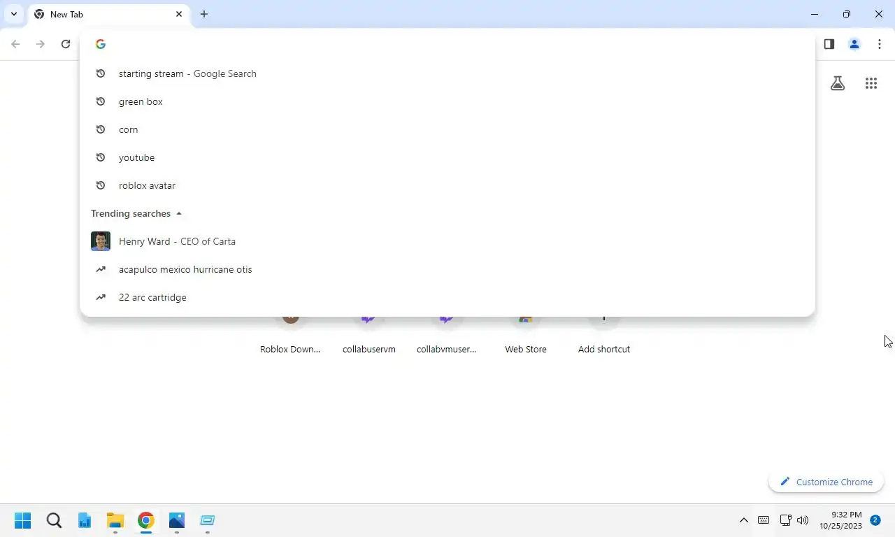Open the Chrome side panel
Image resolution: width=895 pixels, height=537 pixels.
(829, 44)
